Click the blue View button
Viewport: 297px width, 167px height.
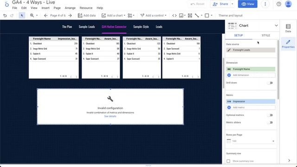247,4
